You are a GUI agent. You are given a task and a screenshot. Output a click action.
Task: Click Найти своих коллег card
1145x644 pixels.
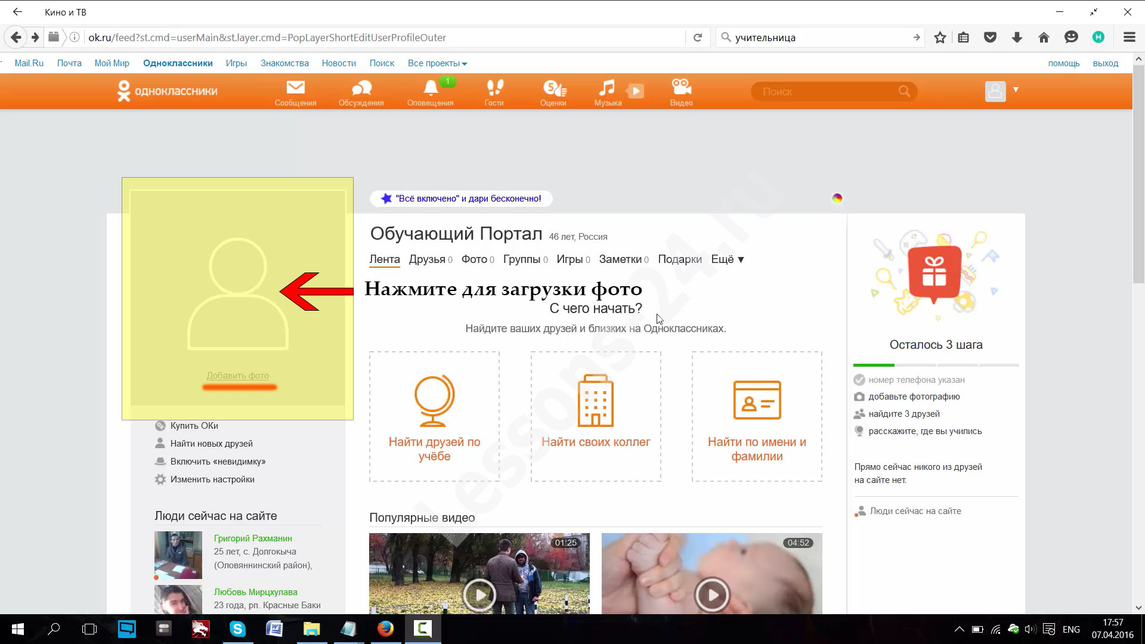tap(596, 416)
